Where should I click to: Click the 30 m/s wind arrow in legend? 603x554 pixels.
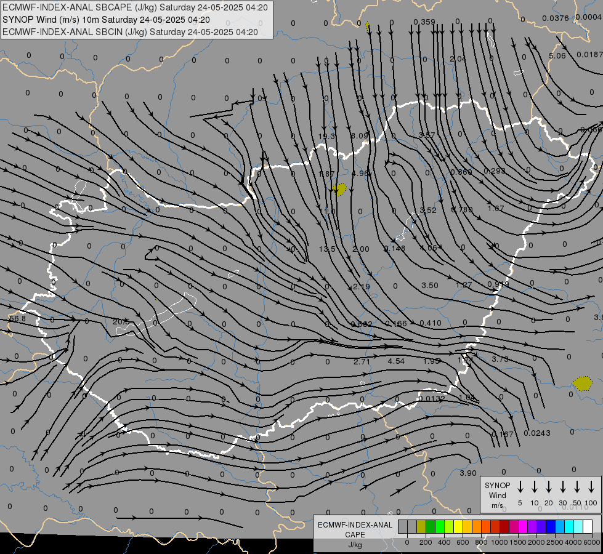[x=563, y=487]
